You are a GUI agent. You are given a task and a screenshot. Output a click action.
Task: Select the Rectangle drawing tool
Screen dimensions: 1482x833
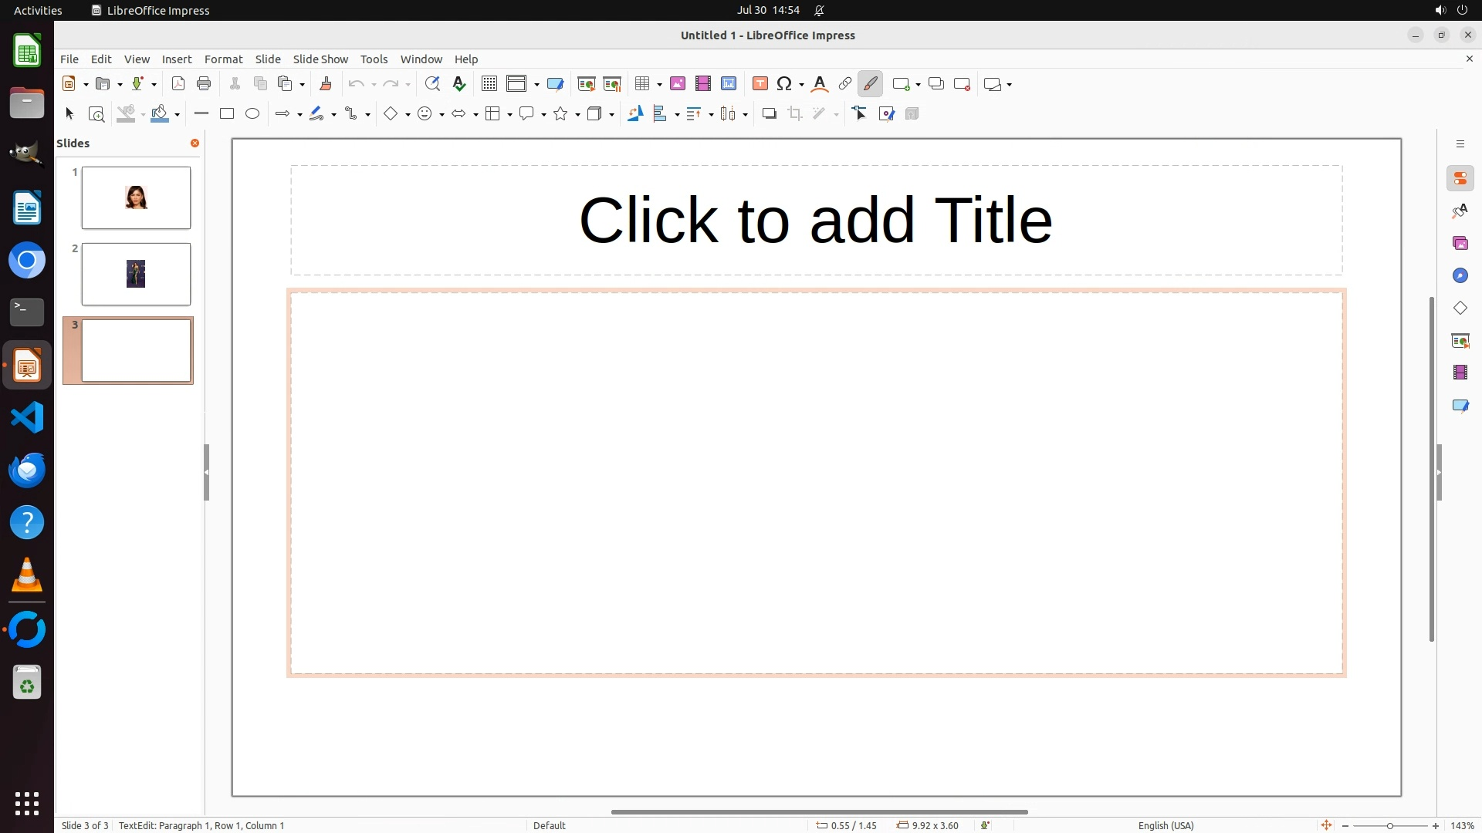(227, 114)
